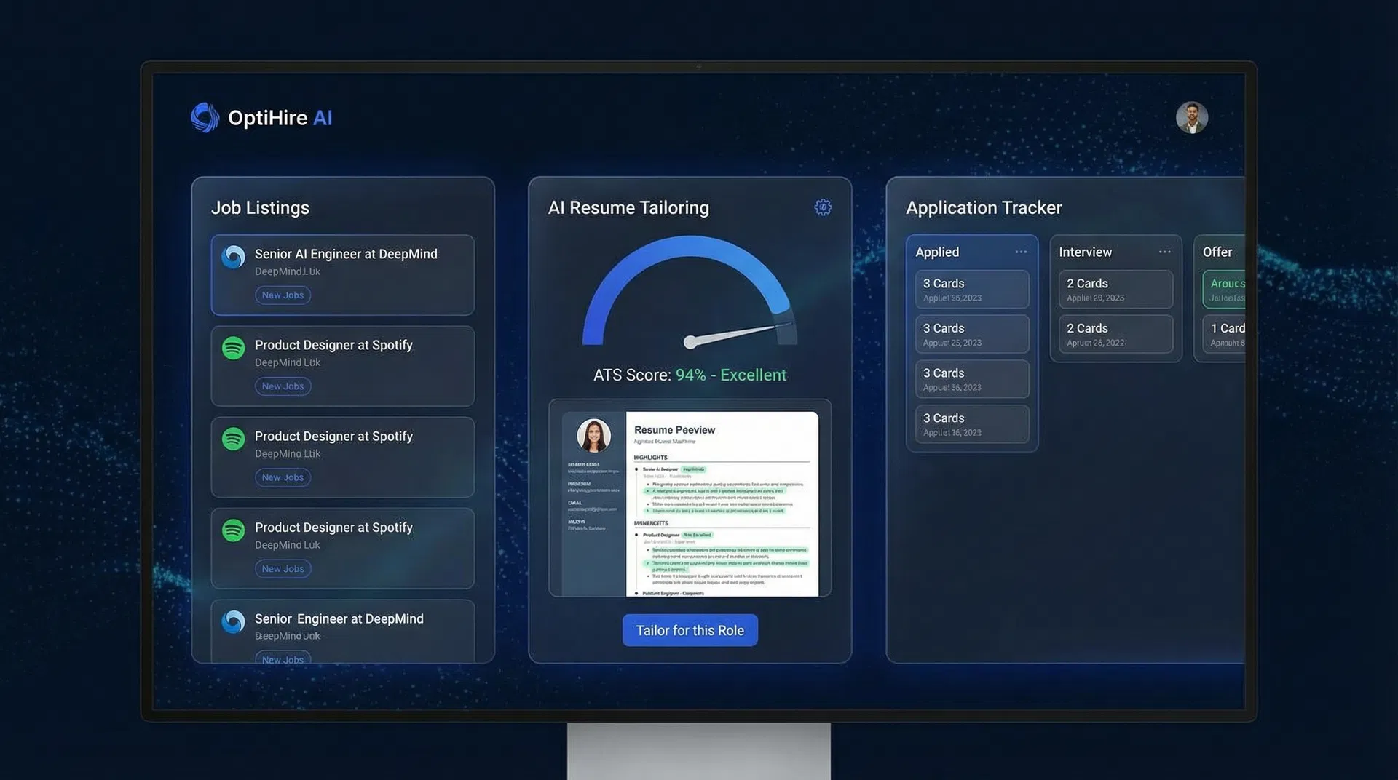Select the Applied column header
The width and height of the screenshot is (1398, 780).
937,252
